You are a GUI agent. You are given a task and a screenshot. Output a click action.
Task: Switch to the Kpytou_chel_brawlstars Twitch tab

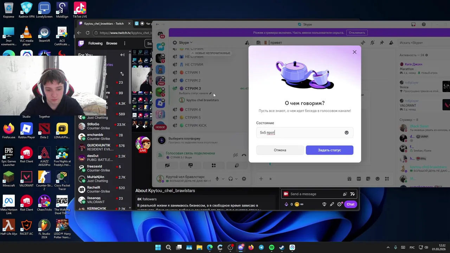(x=104, y=24)
